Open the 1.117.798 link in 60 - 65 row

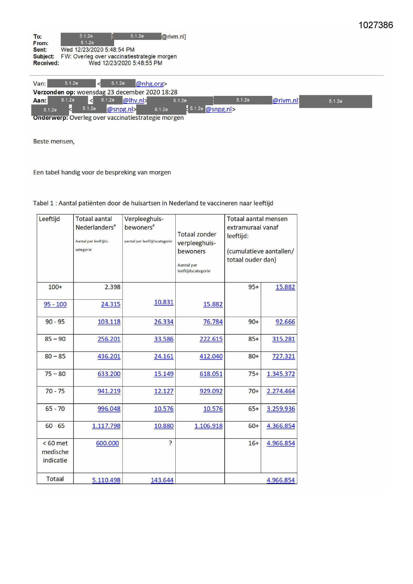(106, 426)
